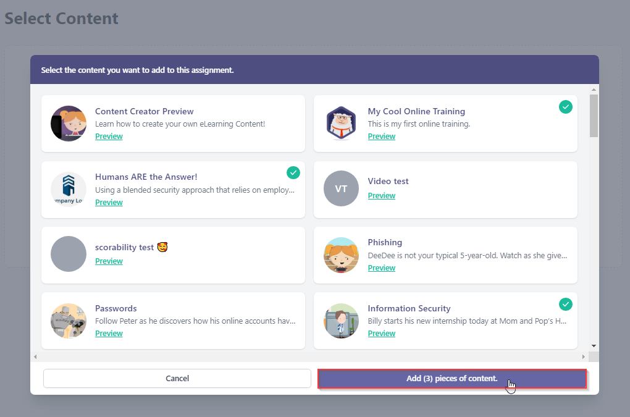Image resolution: width=630 pixels, height=417 pixels.
Task: Click the Humans ARE the Answer company logo
Action: click(68, 189)
